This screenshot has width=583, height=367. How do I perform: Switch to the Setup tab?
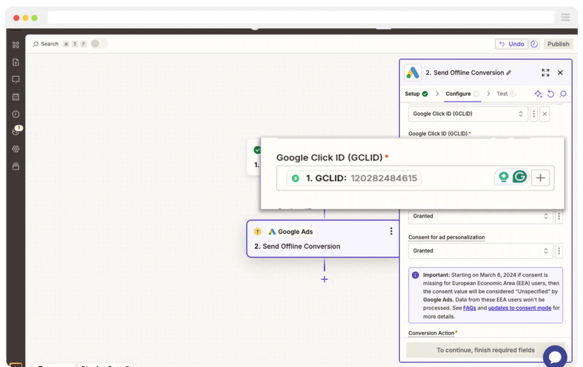pos(416,94)
